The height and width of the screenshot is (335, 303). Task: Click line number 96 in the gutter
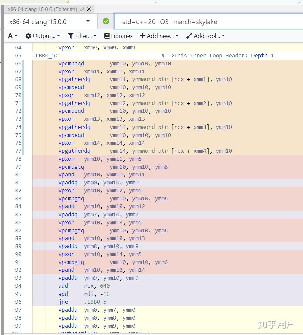point(18,302)
